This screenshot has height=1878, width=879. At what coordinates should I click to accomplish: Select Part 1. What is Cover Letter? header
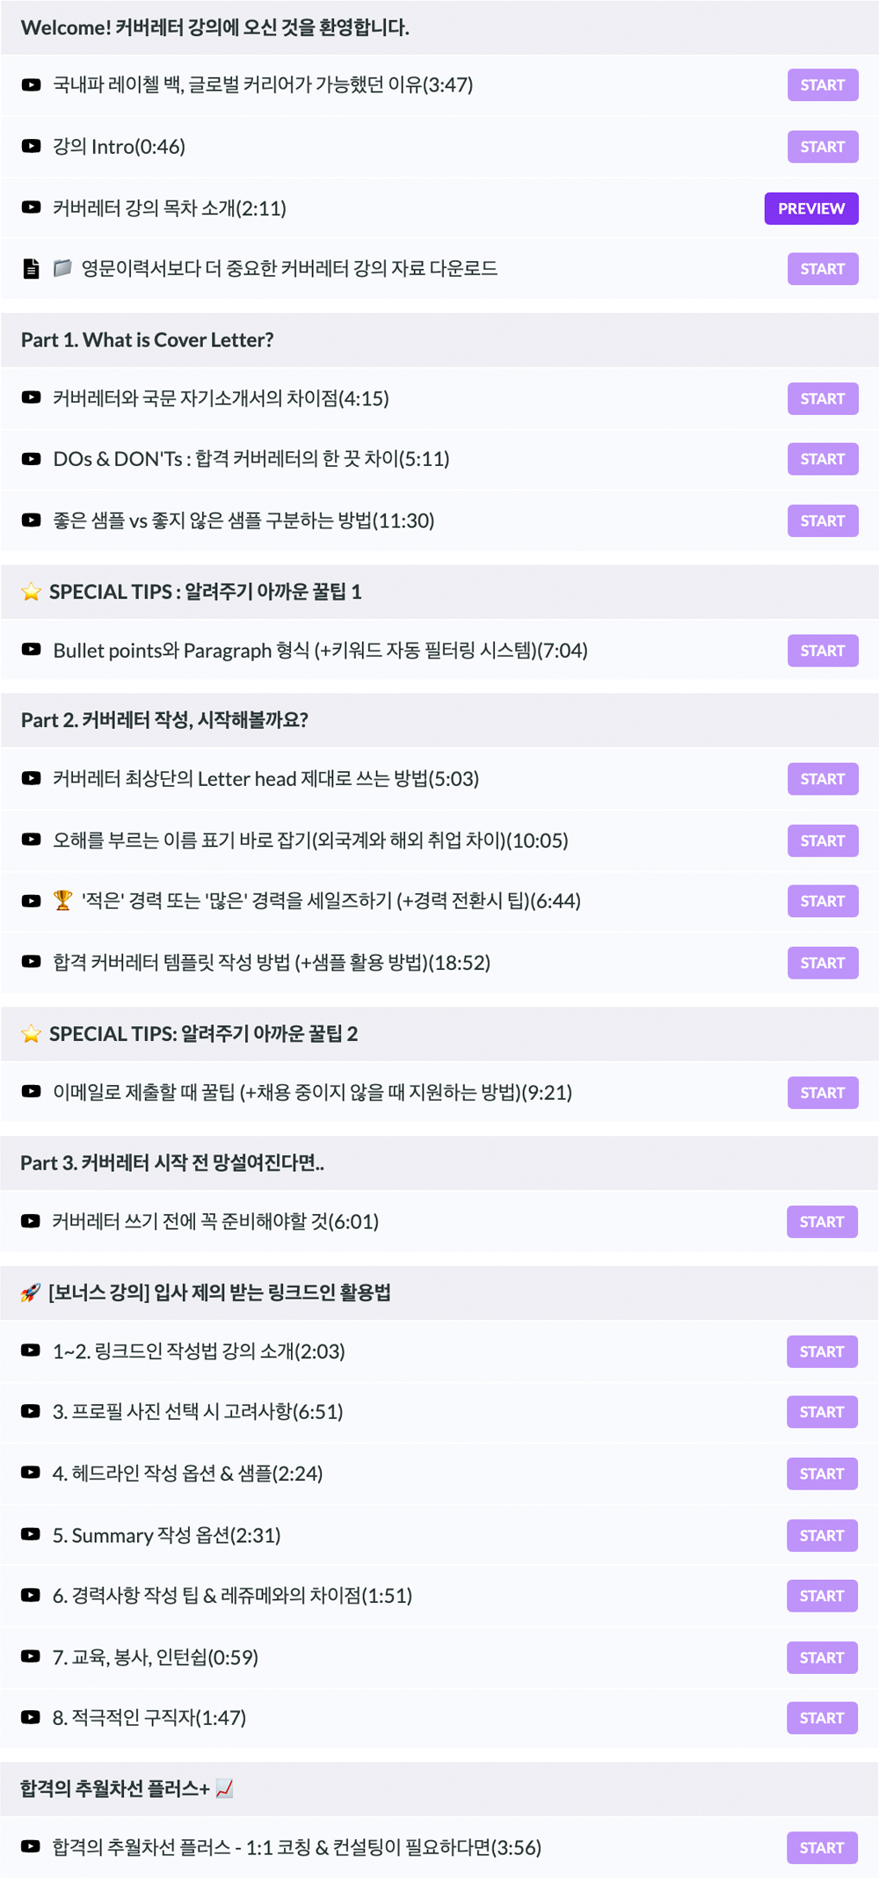coord(148,340)
